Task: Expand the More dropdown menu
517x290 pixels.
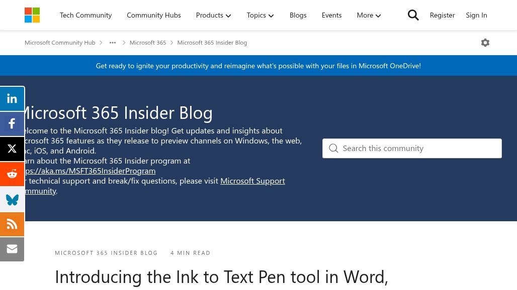Action: tap(369, 15)
